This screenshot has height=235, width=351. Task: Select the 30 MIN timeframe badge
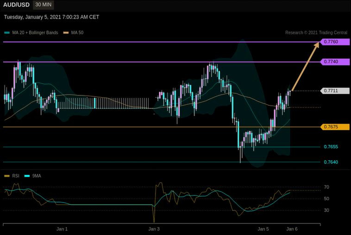point(43,5)
